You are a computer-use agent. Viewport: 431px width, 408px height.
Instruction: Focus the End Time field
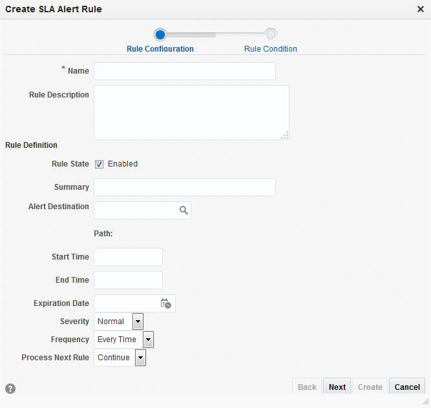click(x=128, y=280)
